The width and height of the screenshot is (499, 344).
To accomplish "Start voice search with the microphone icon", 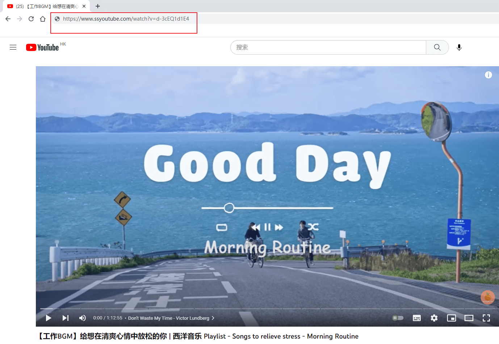I will 459,47.
